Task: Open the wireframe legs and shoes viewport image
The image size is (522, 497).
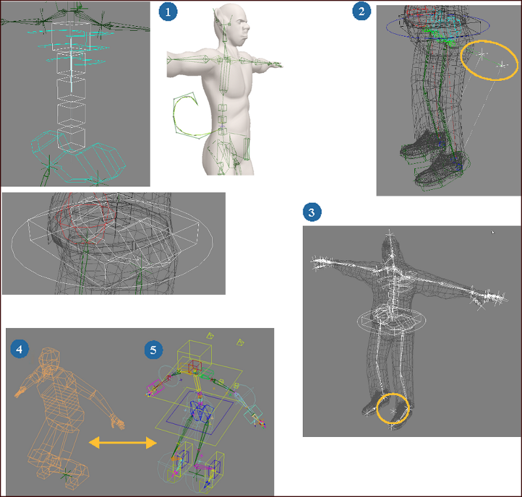Action: point(448,100)
